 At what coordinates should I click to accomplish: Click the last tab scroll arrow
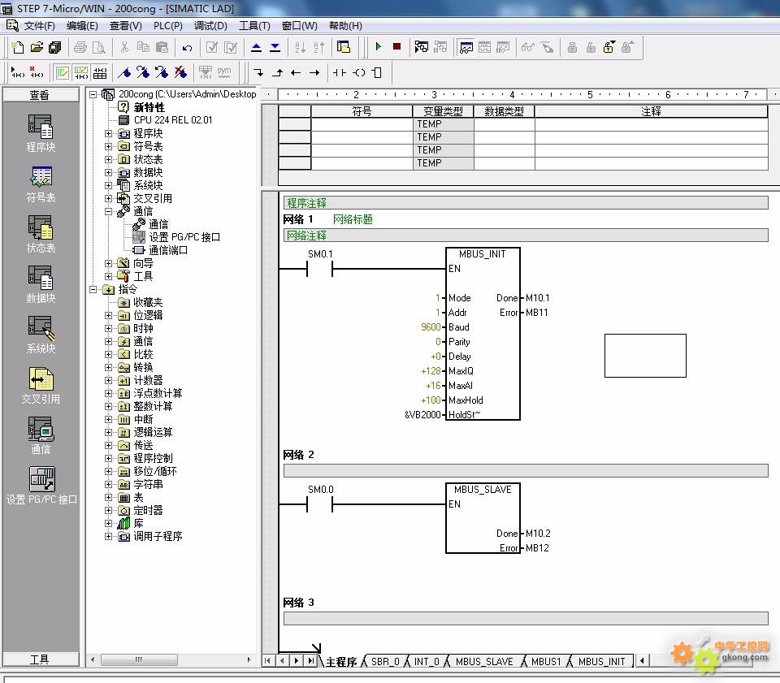(x=311, y=661)
